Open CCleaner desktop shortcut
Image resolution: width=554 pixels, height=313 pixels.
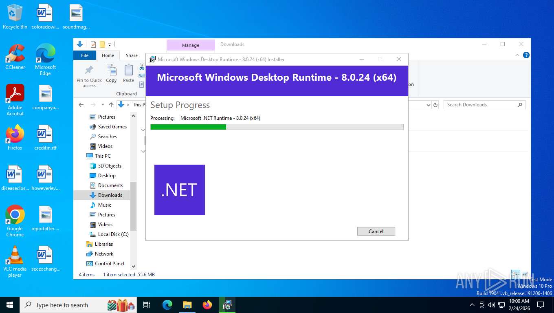[15, 57]
